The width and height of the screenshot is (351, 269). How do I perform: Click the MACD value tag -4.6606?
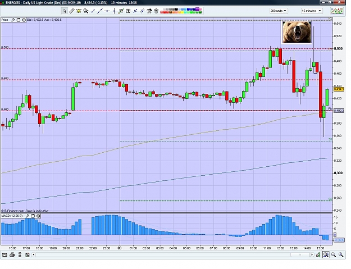tap(339, 240)
